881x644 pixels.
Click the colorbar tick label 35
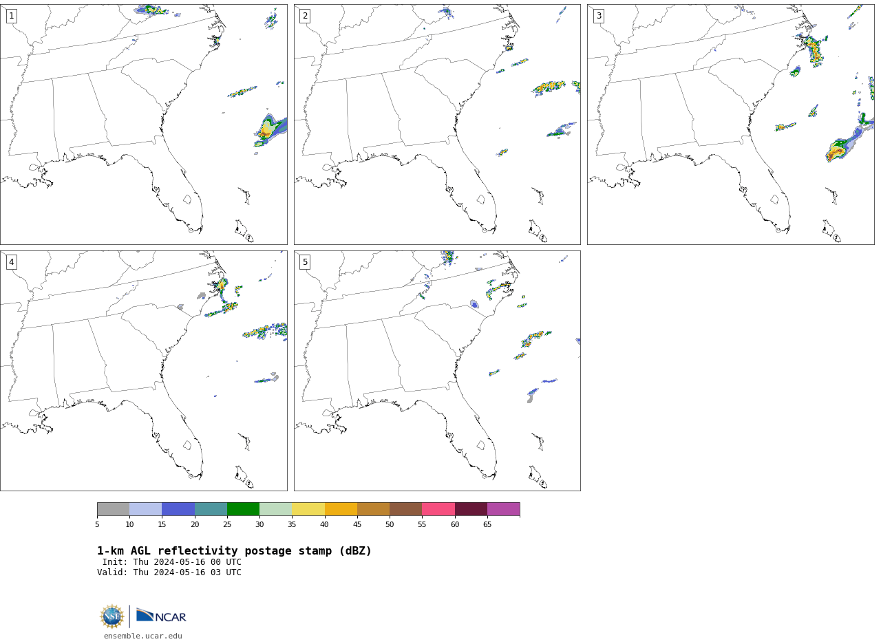coord(292,525)
